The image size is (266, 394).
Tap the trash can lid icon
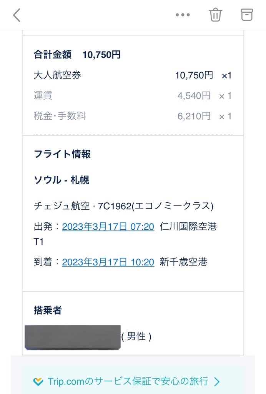tap(215, 11)
